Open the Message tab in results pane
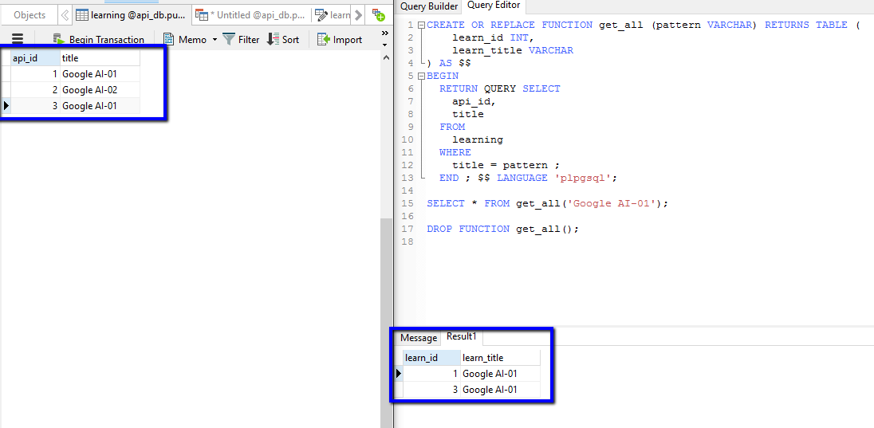 pos(419,338)
